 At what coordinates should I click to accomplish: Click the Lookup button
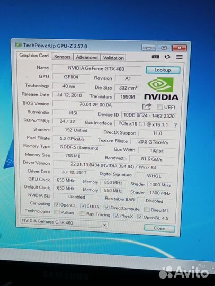pyautogui.click(x=163, y=70)
